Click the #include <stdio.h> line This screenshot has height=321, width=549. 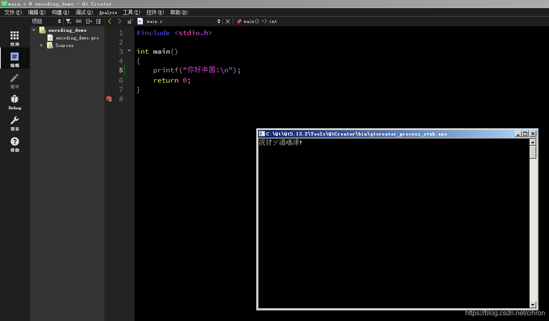point(174,33)
